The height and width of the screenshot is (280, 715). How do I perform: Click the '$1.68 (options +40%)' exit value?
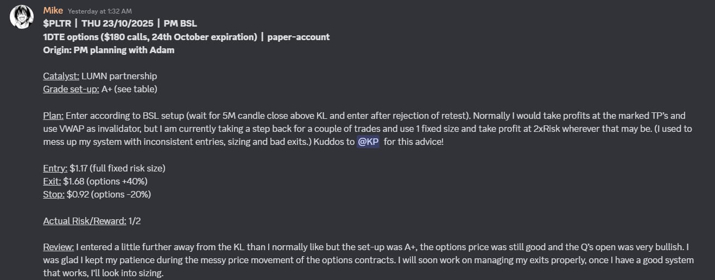tap(105, 181)
